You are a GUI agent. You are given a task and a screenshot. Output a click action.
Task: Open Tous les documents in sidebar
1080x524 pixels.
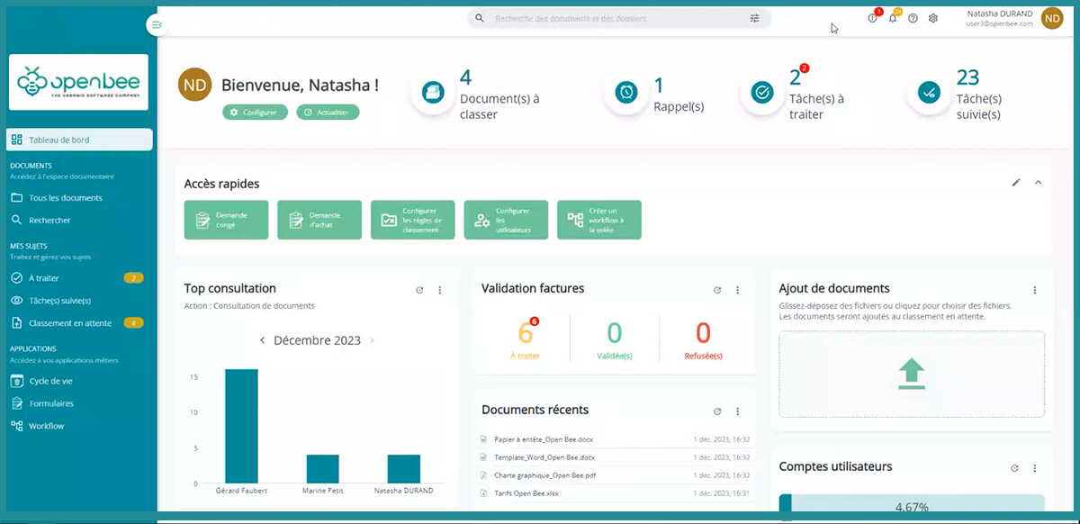click(65, 198)
